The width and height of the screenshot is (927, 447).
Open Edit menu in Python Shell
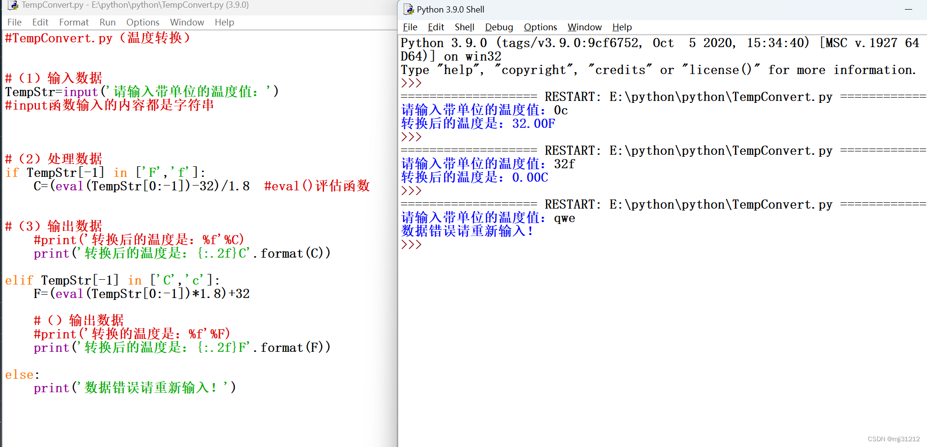tap(436, 27)
